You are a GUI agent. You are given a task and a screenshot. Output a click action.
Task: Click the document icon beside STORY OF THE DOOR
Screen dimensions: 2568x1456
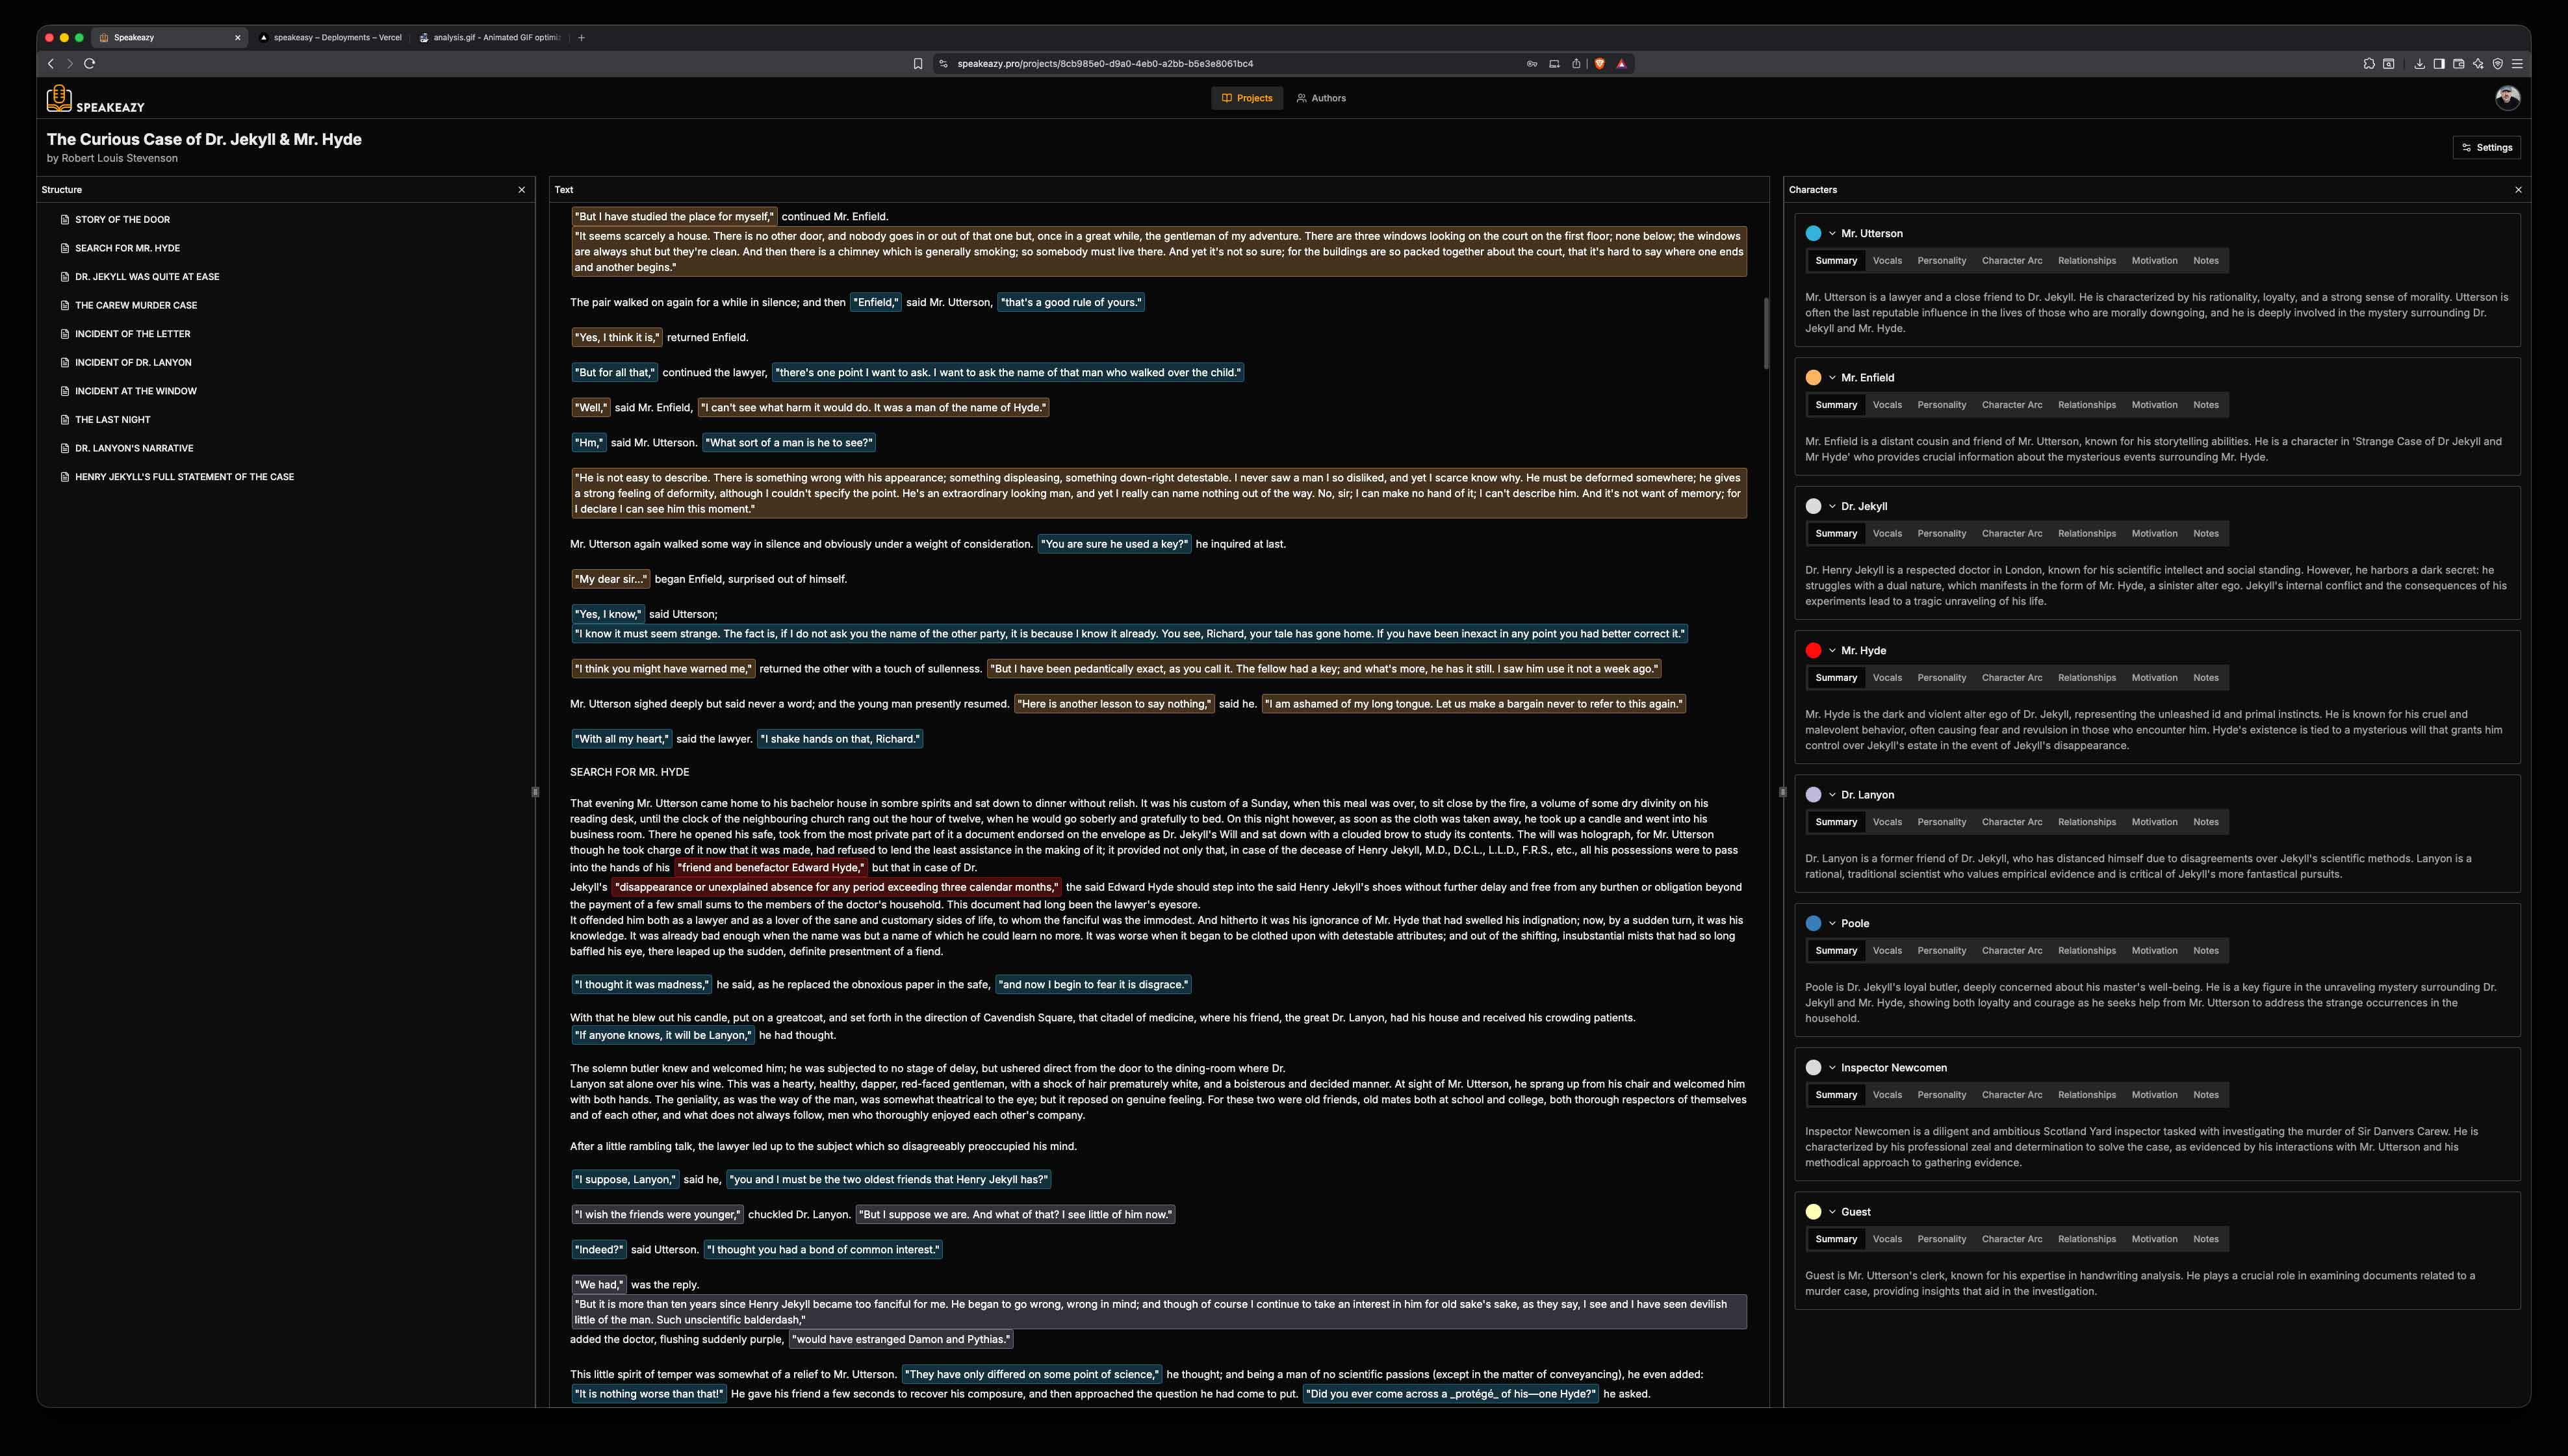click(65, 219)
